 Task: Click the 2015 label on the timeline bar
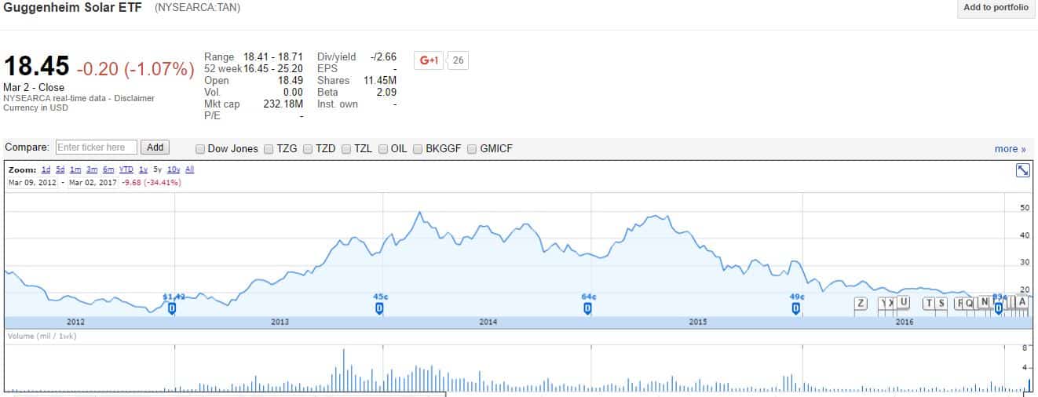coord(698,322)
